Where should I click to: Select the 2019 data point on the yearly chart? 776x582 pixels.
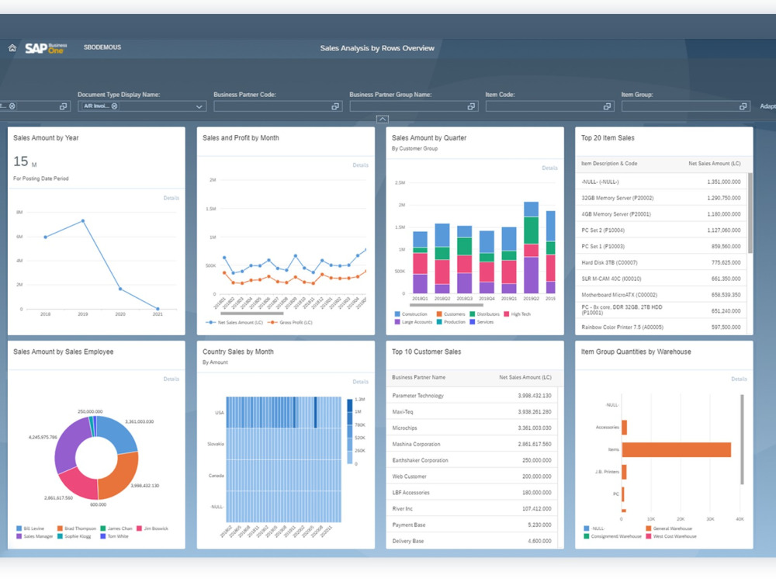(83, 220)
